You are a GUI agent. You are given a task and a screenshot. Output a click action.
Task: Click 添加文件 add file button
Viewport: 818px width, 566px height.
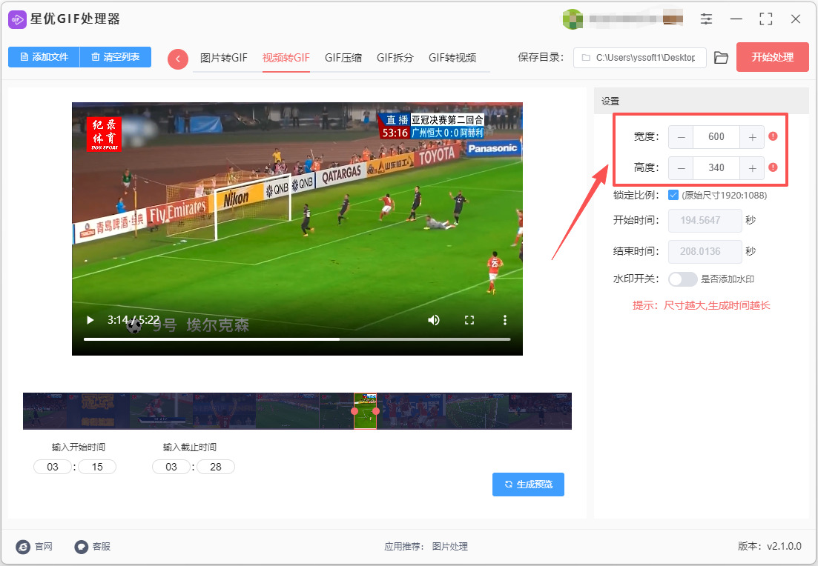click(44, 57)
